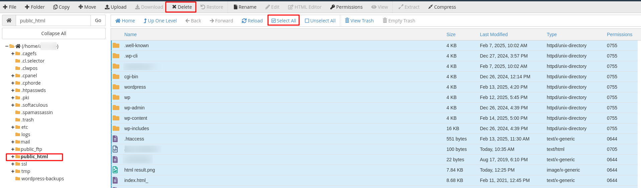641x188 pixels.
Task: Expand the .cpanel folder in tree
Action: click(x=13, y=76)
